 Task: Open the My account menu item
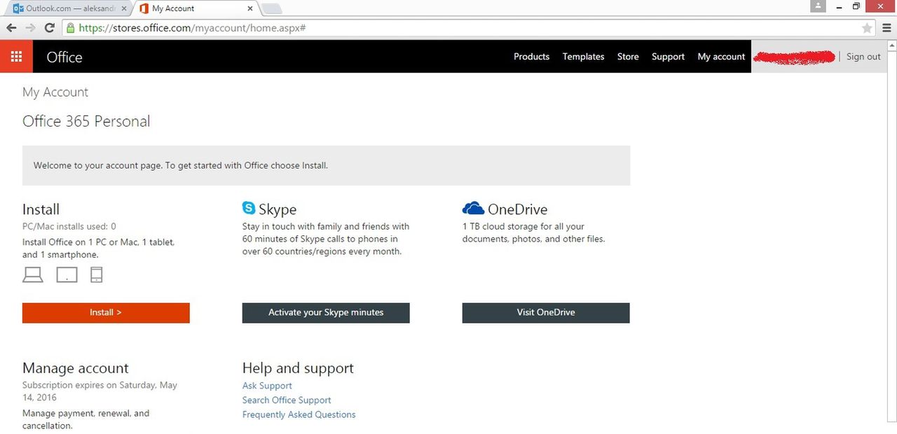tap(721, 57)
